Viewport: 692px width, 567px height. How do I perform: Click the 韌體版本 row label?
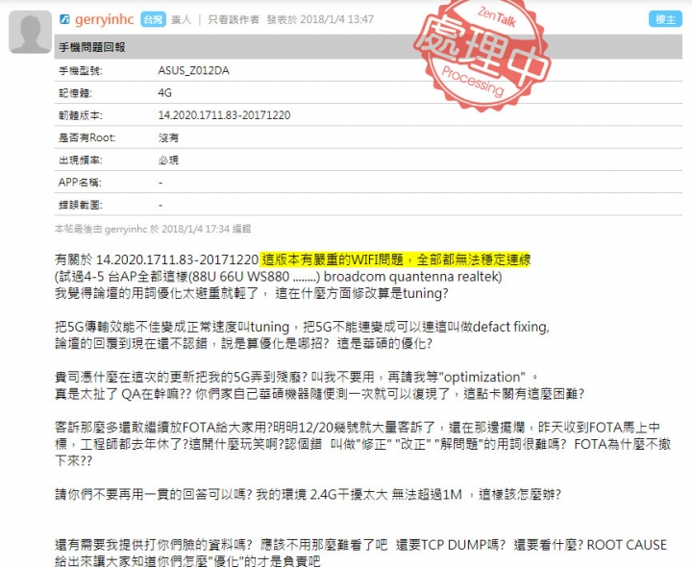81,115
